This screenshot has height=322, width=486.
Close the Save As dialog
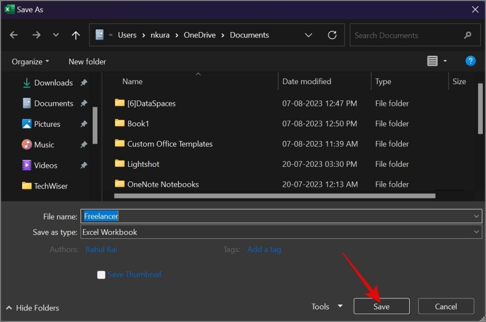(475, 9)
